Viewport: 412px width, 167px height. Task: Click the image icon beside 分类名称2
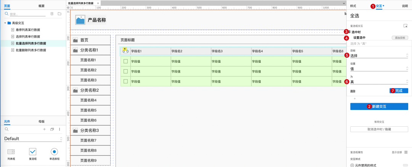tap(76, 91)
